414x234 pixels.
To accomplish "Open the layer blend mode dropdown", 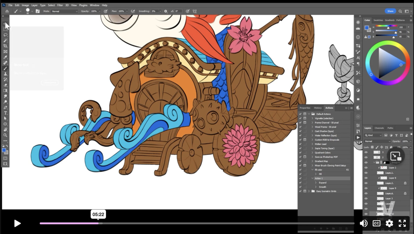I will tap(377, 141).
